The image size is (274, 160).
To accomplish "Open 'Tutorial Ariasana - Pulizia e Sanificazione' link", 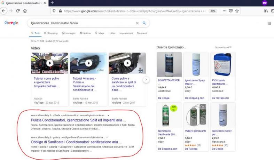I will [85, 84].
